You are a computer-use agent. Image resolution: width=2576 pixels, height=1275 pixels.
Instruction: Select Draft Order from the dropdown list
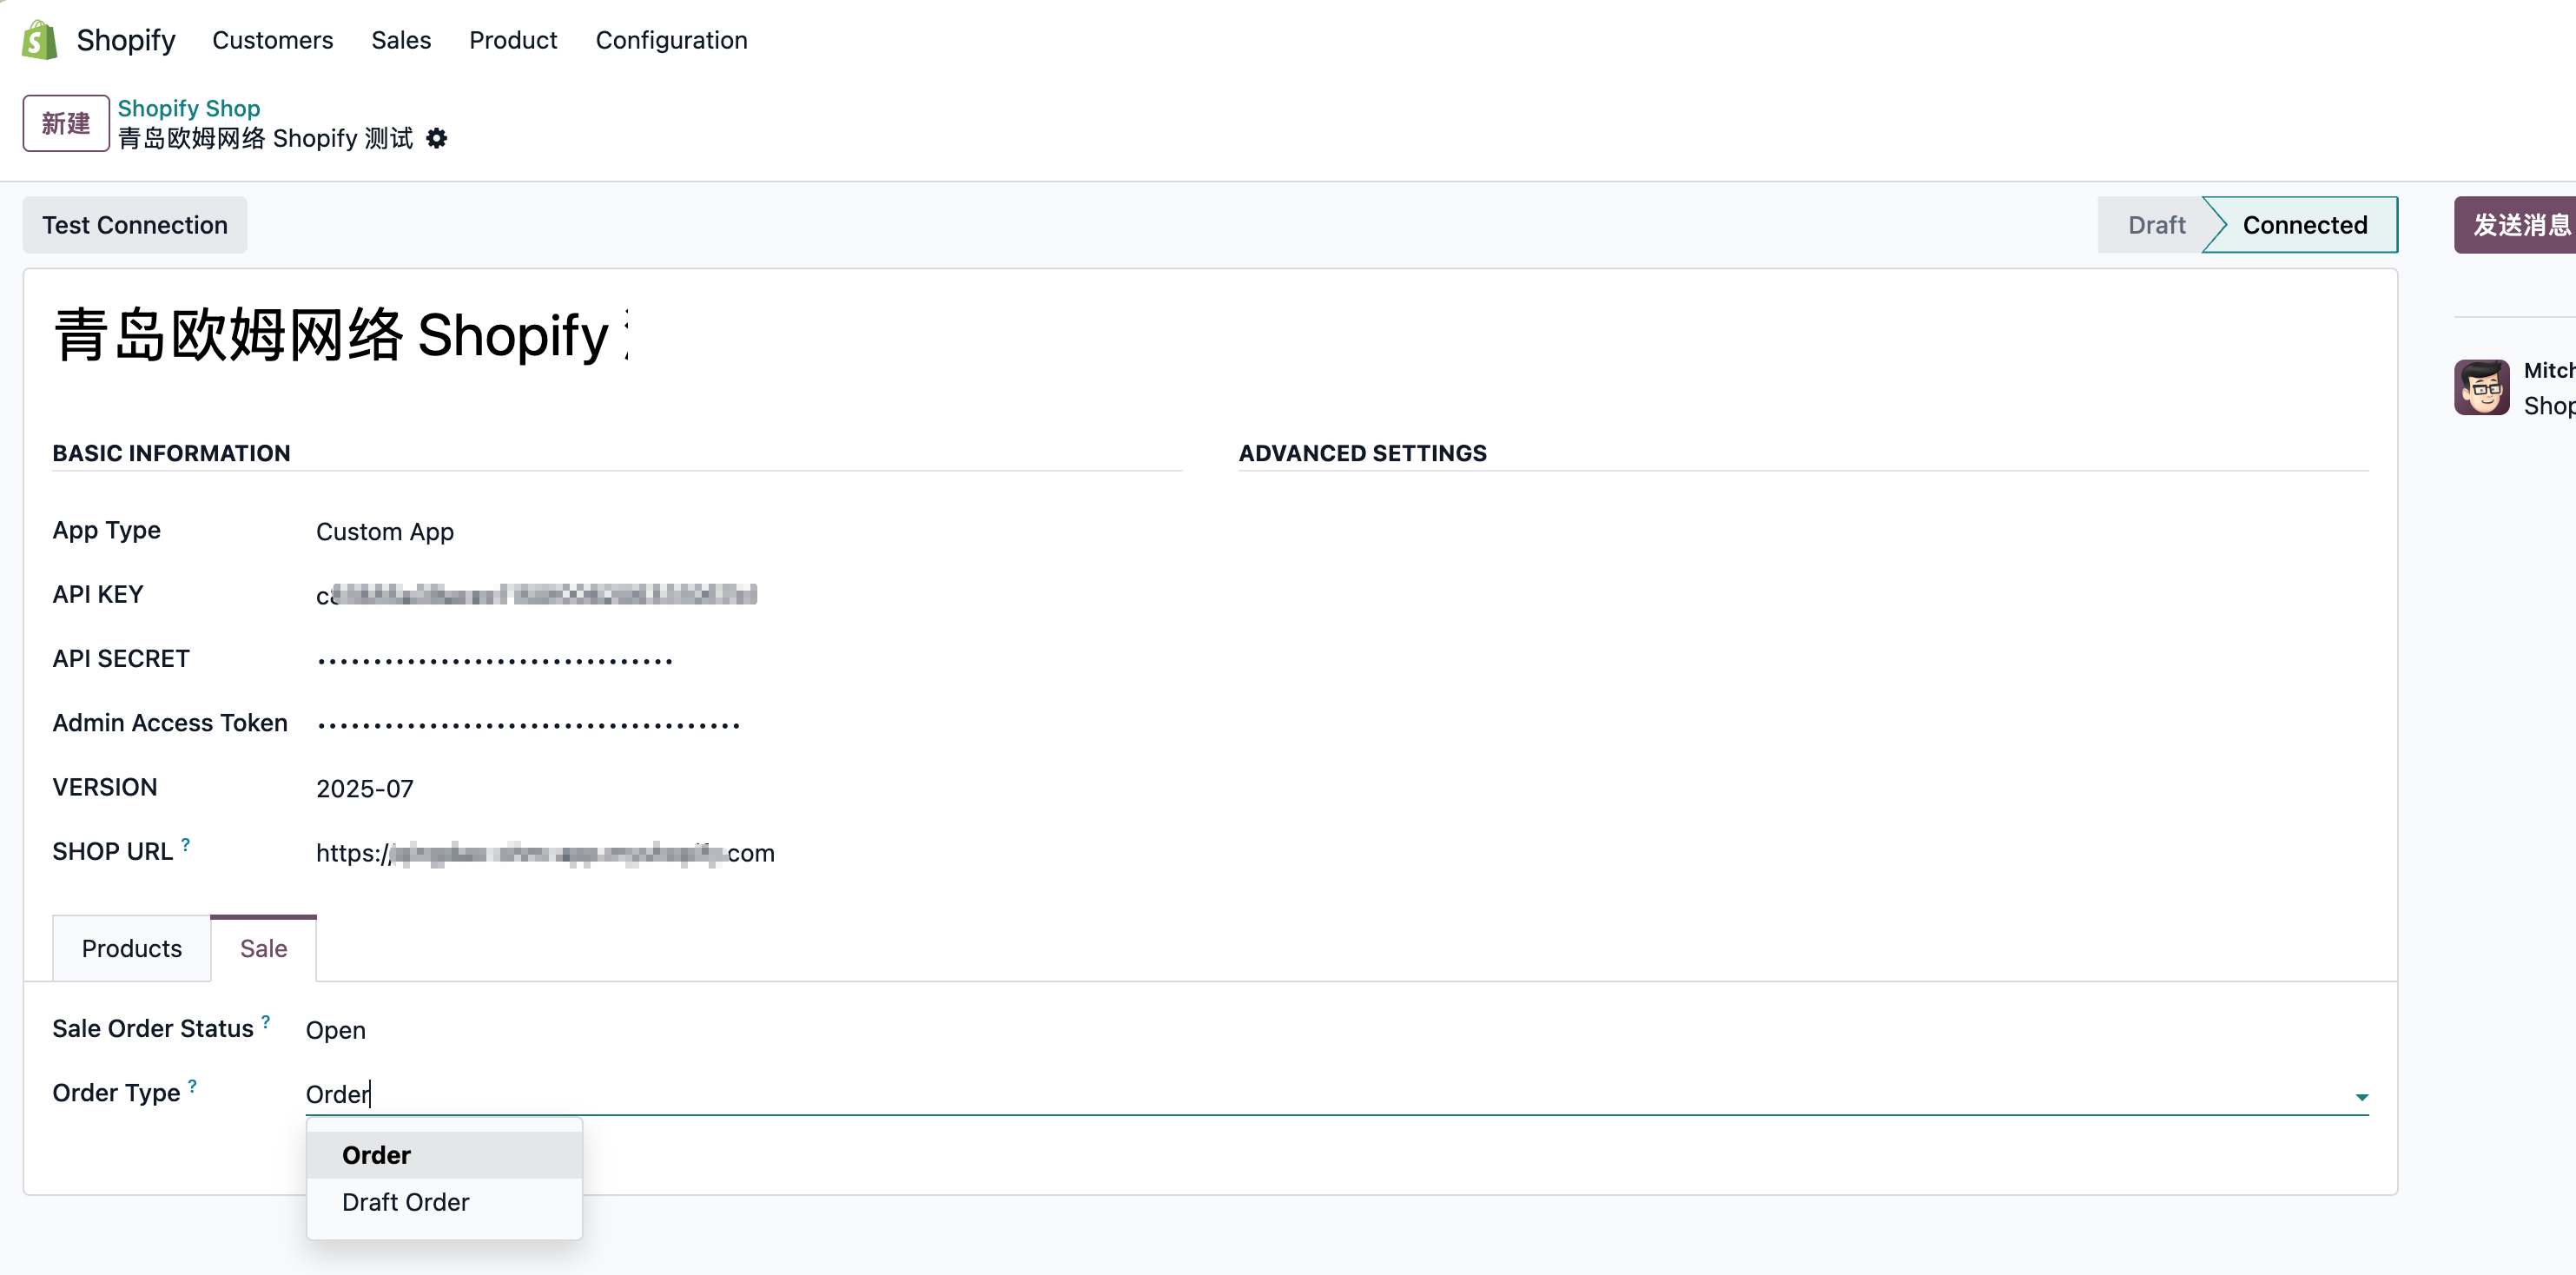406,1202
